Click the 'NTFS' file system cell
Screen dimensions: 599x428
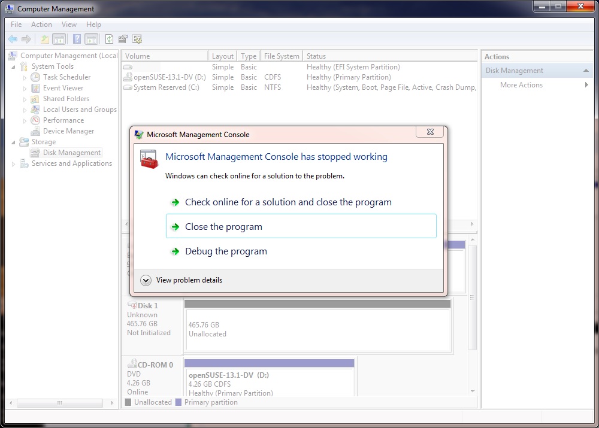click(x=273, y=87)
